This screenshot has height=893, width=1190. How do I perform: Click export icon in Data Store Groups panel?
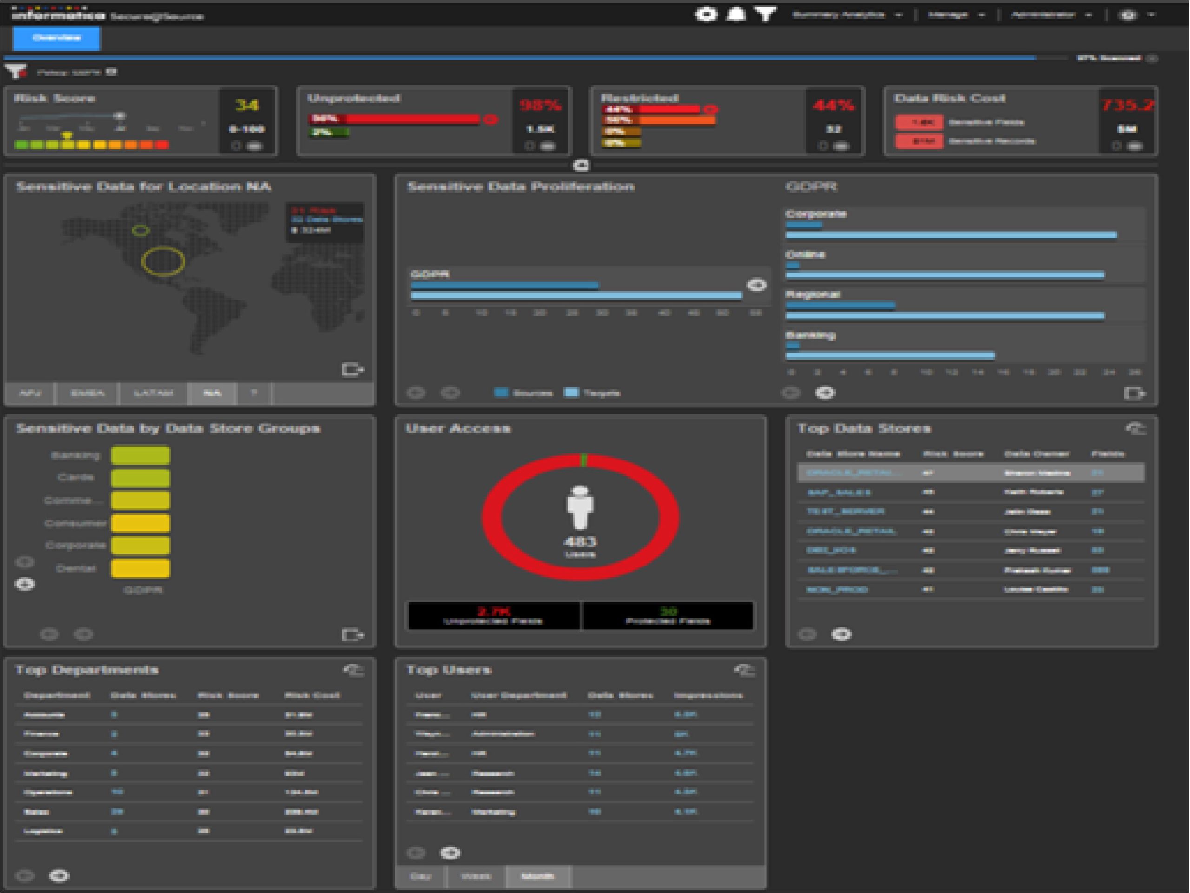(352, 635)
